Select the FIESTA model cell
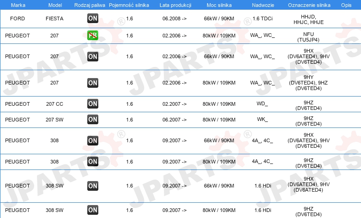The image size is (361, 218). (54, 18)
